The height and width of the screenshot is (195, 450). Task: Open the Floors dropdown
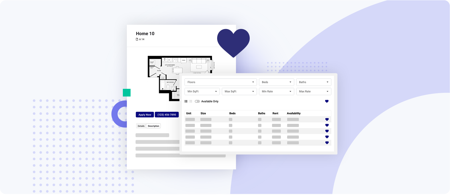tap(221, 82)
